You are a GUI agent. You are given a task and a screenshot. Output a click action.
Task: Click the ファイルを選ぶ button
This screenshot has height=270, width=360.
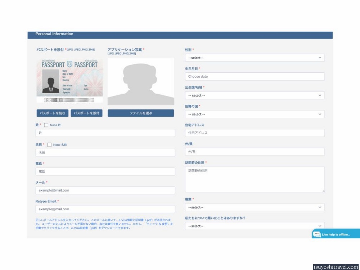tap(141, 113)
